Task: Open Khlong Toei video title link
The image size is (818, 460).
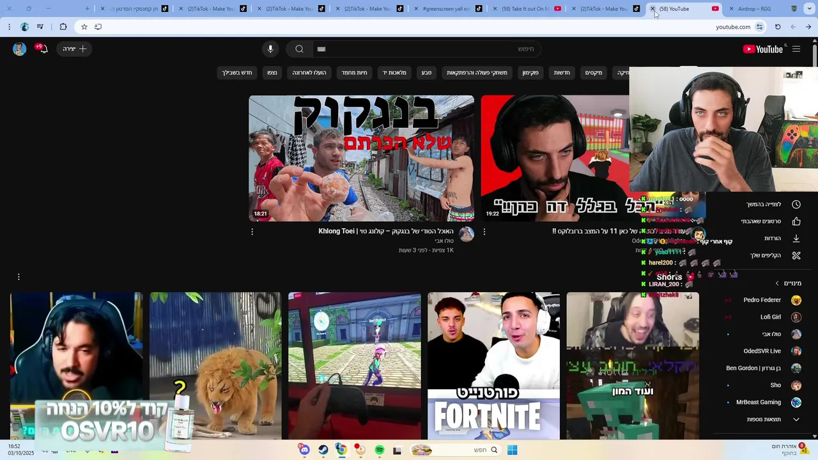Action: click(x=386, y=231)
